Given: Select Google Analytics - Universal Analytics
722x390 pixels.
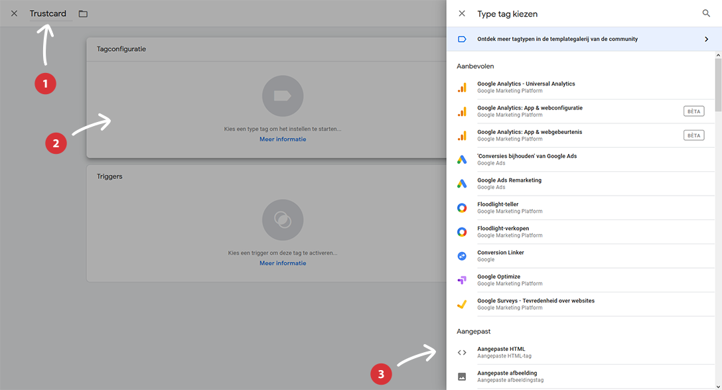Looking at the screenshot, I should 526,87.
